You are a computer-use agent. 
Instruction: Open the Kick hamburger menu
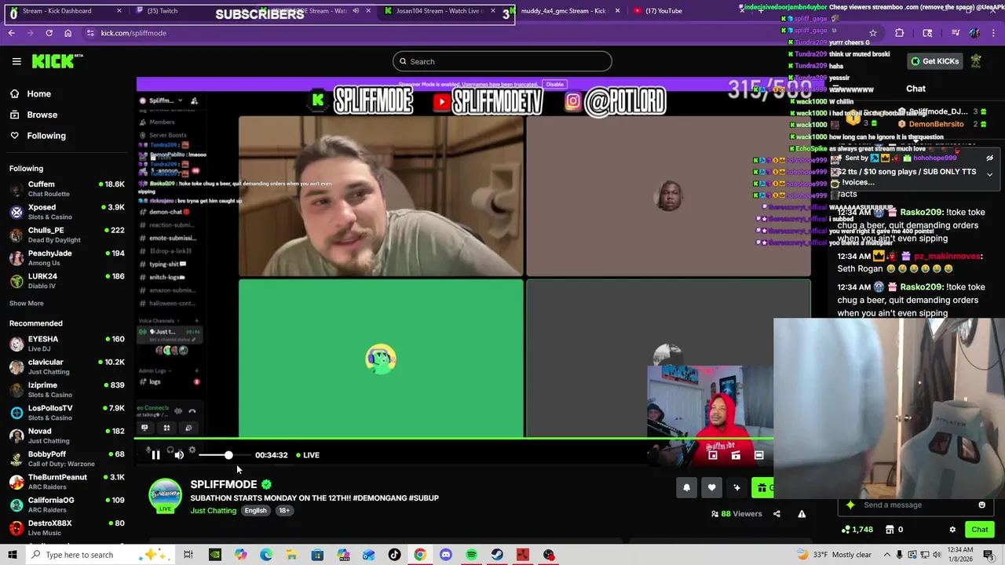16,61
